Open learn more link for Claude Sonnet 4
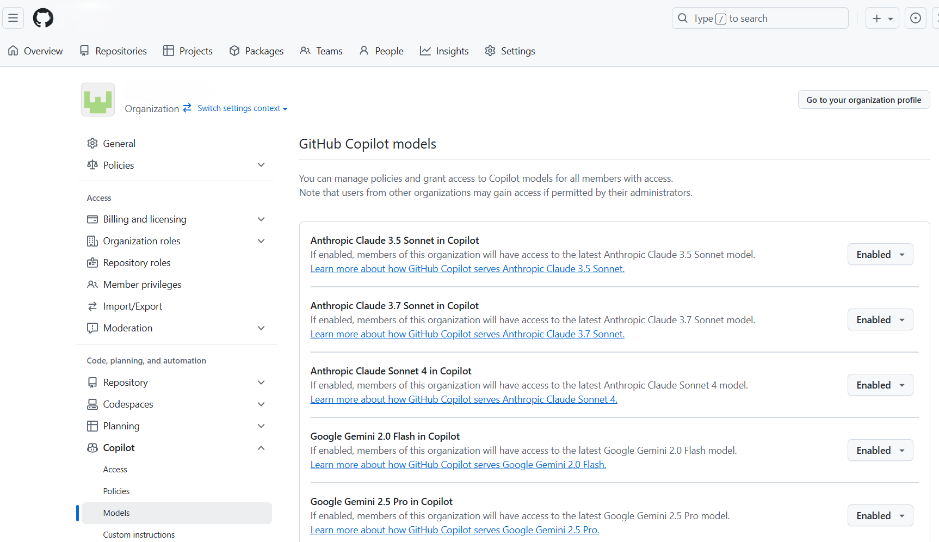 (464, 399)
